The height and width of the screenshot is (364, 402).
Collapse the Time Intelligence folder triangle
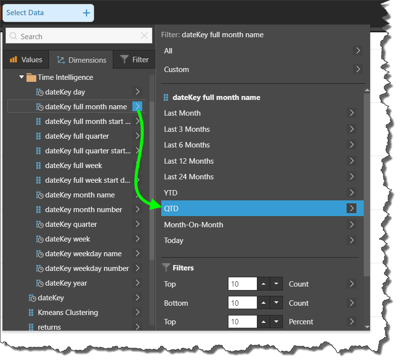(22, 77)
